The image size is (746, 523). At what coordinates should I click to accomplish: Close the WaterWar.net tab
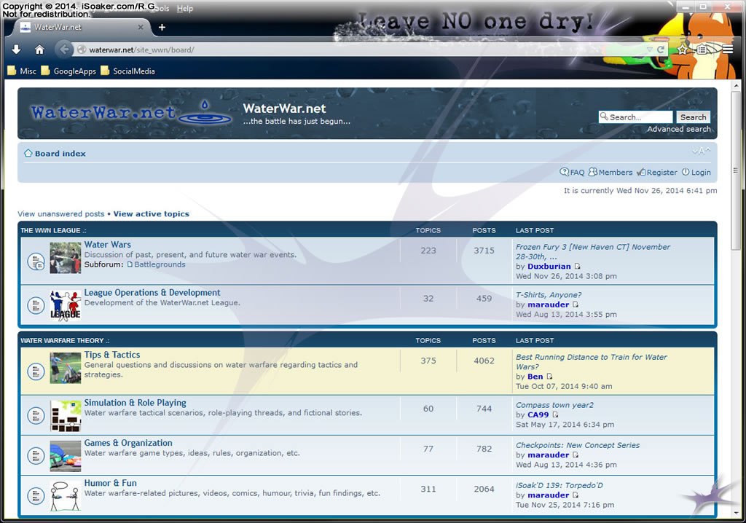click(141, 27)
